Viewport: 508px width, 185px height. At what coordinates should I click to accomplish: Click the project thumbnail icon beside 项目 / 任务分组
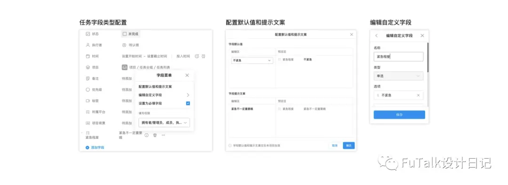tap(124, 67)
